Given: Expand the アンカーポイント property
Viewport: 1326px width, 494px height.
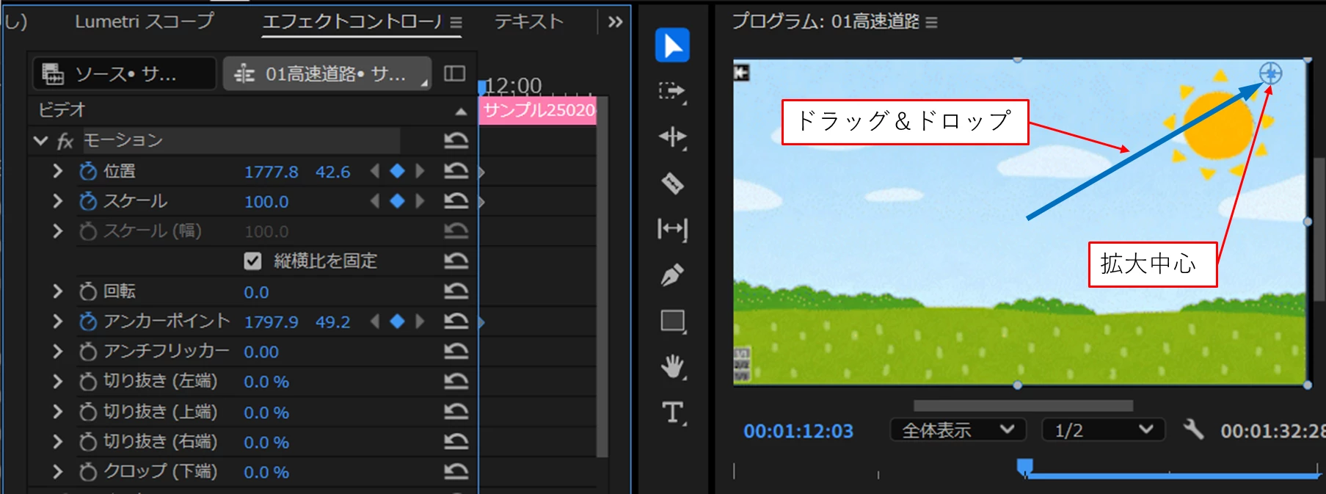Looking at the screenshot, I should tap(57, 322).
